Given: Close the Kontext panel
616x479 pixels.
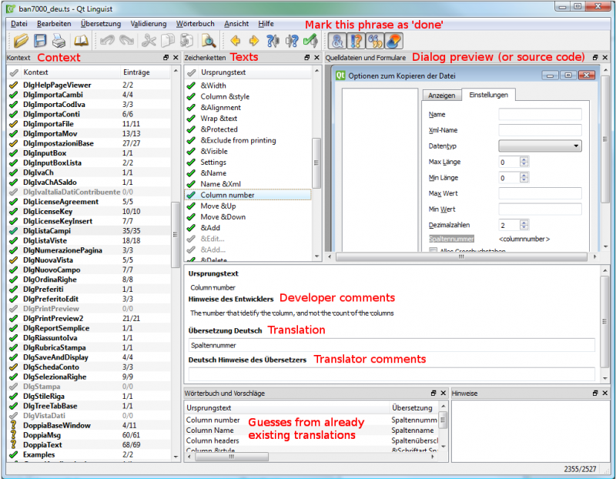Looking at the screenshot, I should (176, 57).
